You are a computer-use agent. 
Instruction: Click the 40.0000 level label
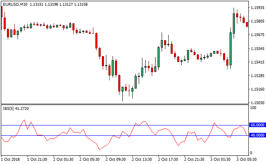257,135
